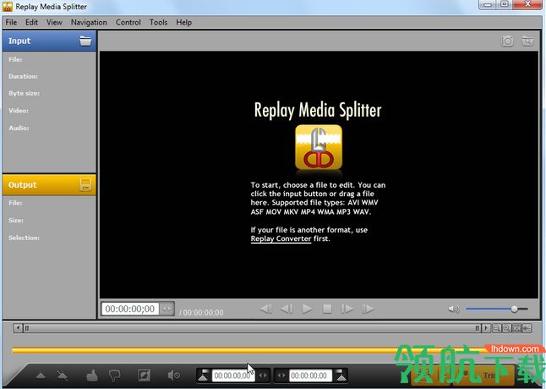Click the Input panel header

coord(49,41)
